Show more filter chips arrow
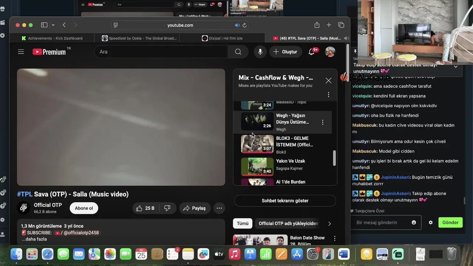This screenshot has height=266, width=473. (x=330, y=224)
